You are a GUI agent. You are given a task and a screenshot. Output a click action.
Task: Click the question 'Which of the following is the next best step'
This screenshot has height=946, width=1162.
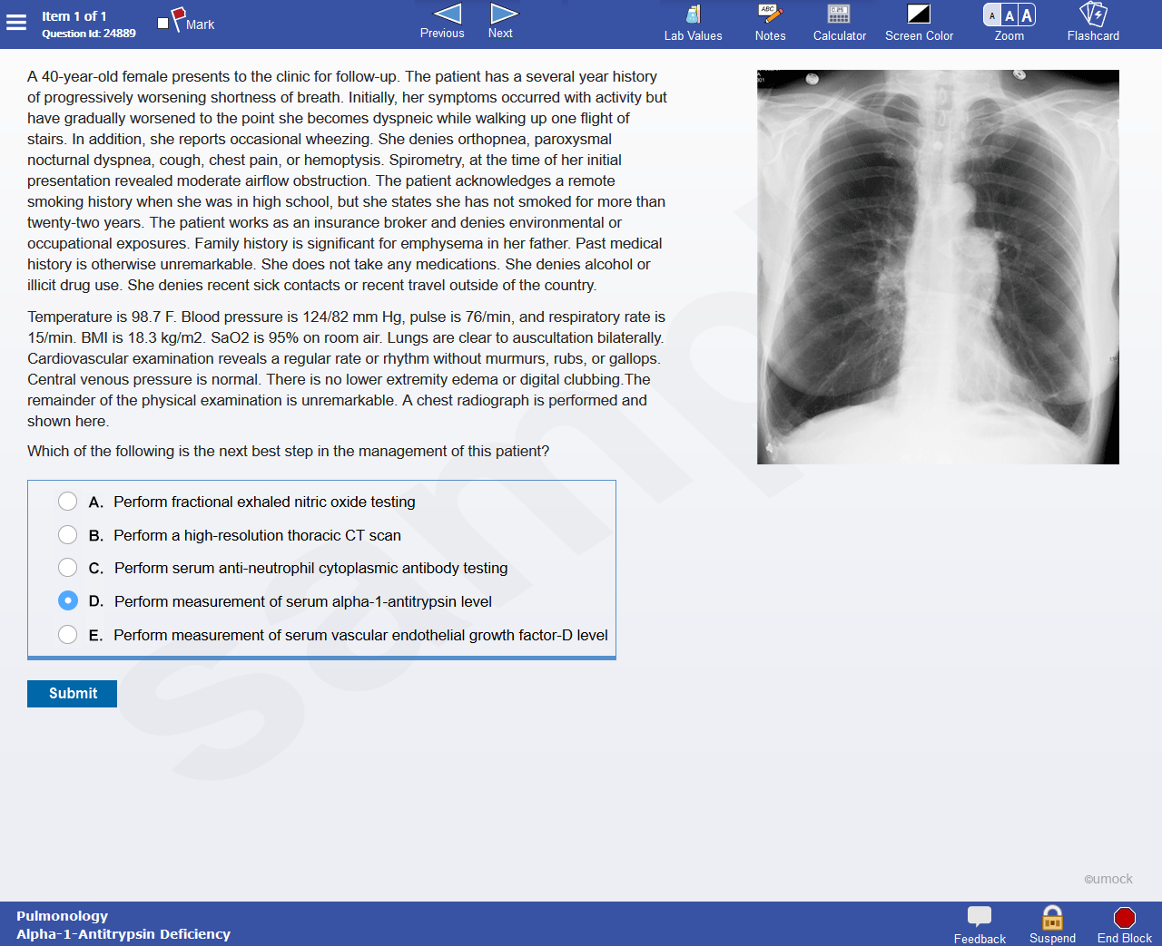coord(288,452)
